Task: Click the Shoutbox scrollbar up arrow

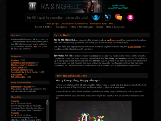Action: pyautogui.click(x=47, y=101)
